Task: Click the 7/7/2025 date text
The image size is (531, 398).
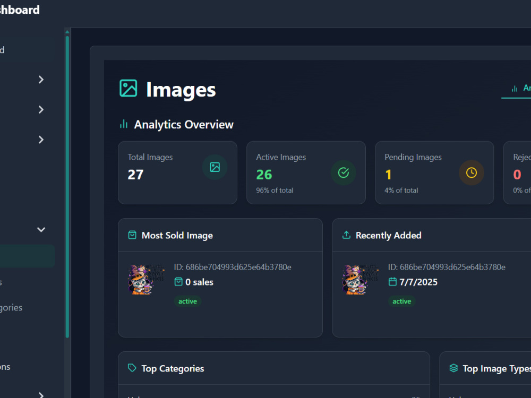Action: [418, 282]
